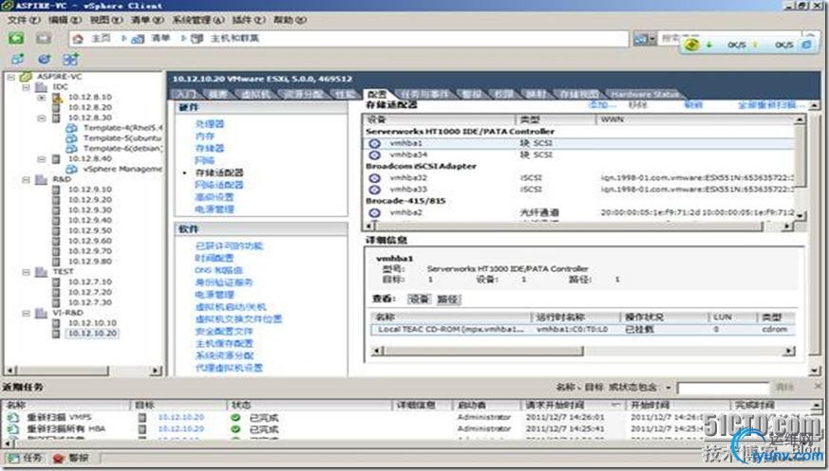Click the R&D datacenter icon

(41, 180)
